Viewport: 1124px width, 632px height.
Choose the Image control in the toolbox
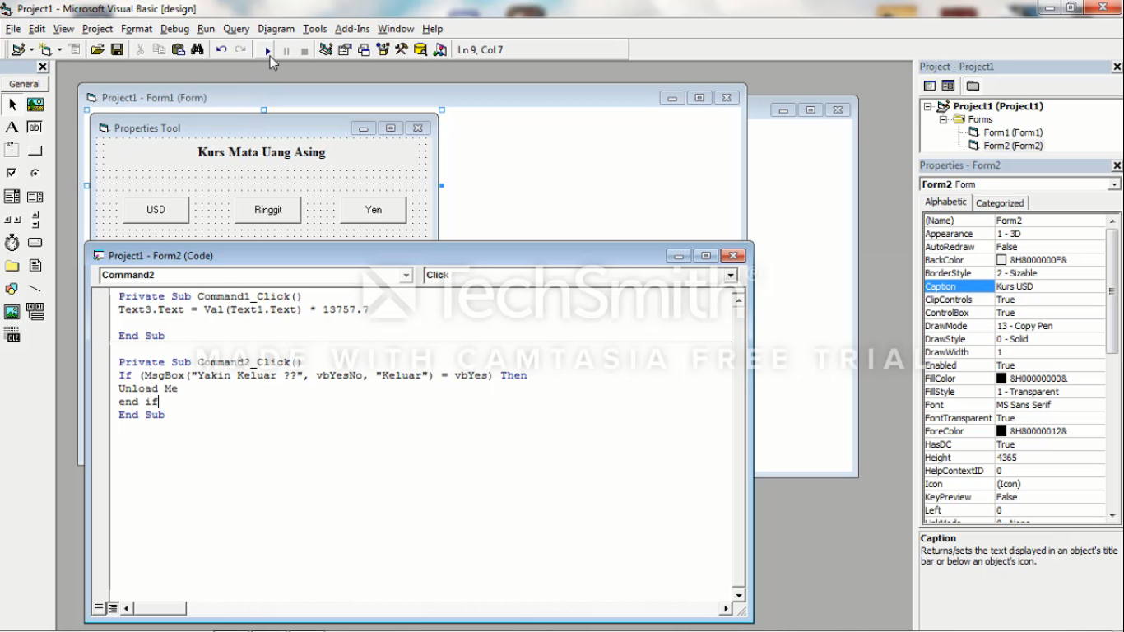tap(12, 311)
